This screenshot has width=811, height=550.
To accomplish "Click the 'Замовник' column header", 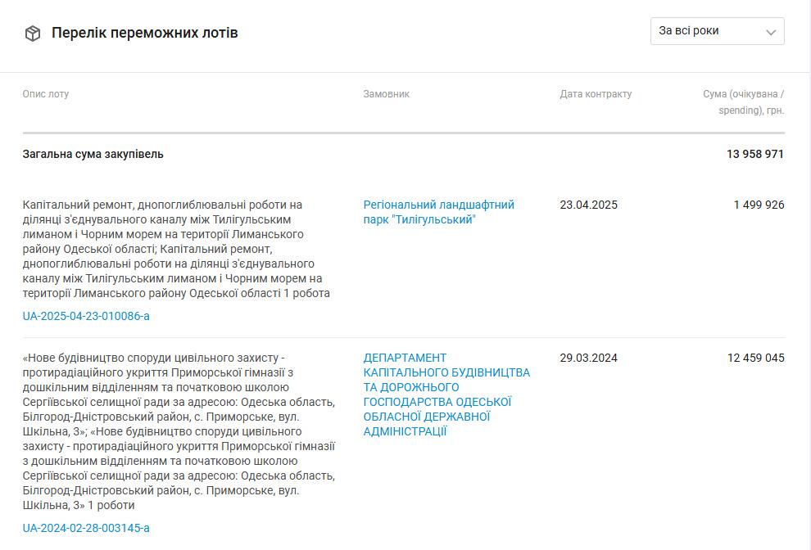I will [386, 94].
